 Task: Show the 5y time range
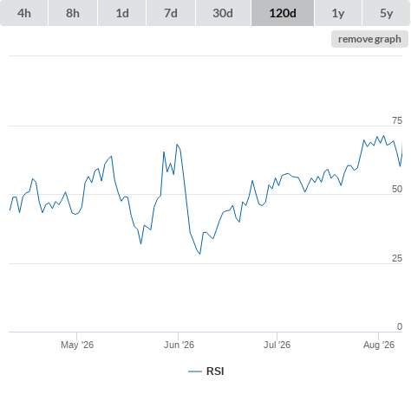click(386, 13)
